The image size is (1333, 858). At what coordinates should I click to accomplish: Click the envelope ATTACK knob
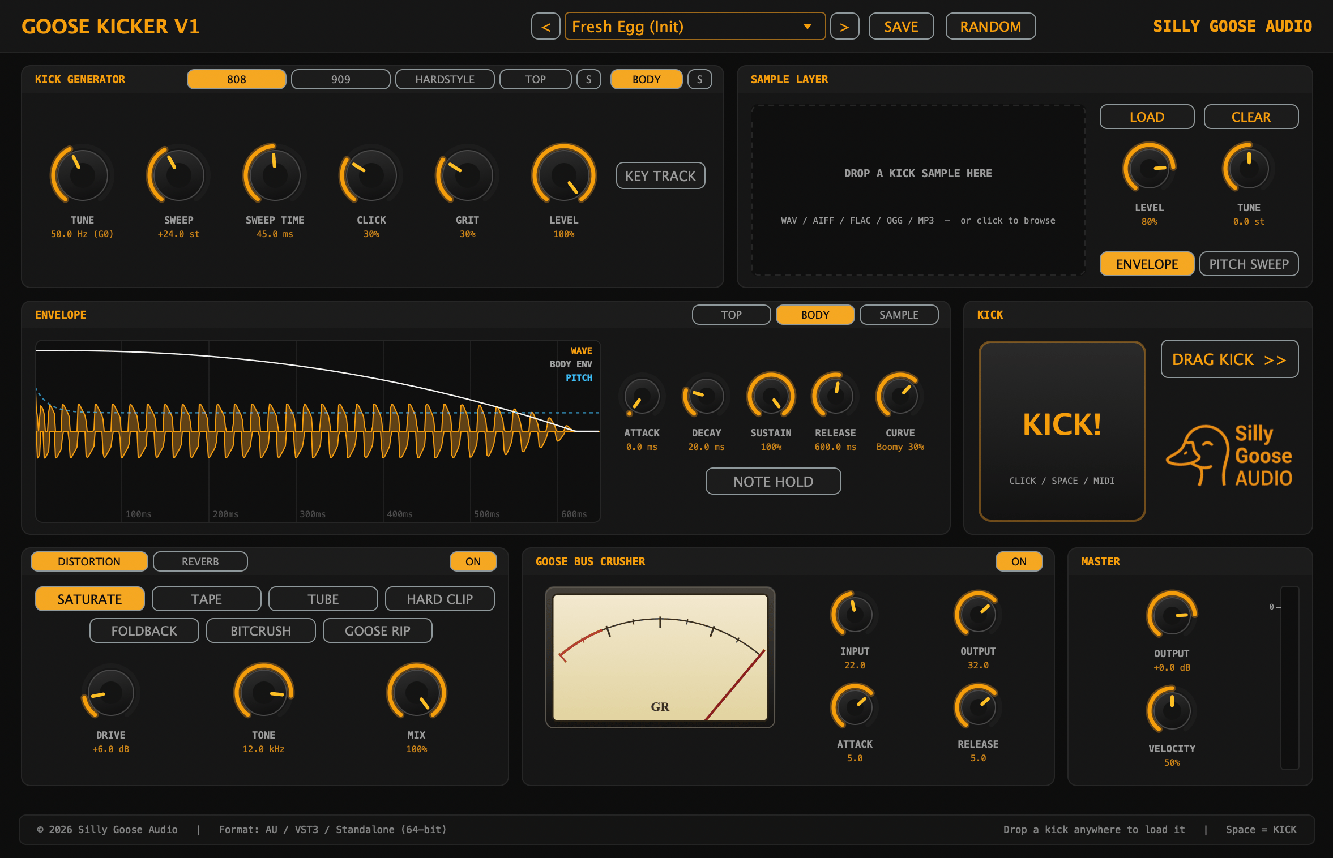(x=642, y=396)
